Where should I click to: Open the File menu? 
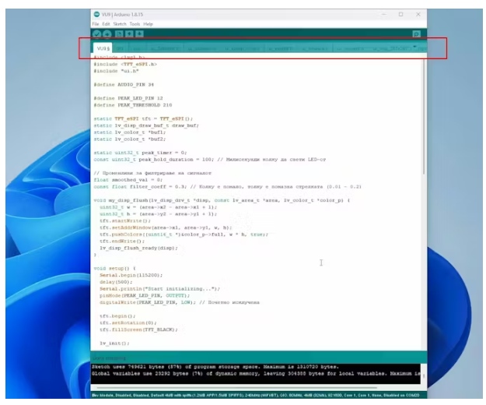[x=96, y=24]
